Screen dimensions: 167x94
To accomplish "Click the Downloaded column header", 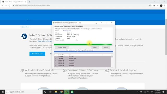I will click(x=61, y=55).
